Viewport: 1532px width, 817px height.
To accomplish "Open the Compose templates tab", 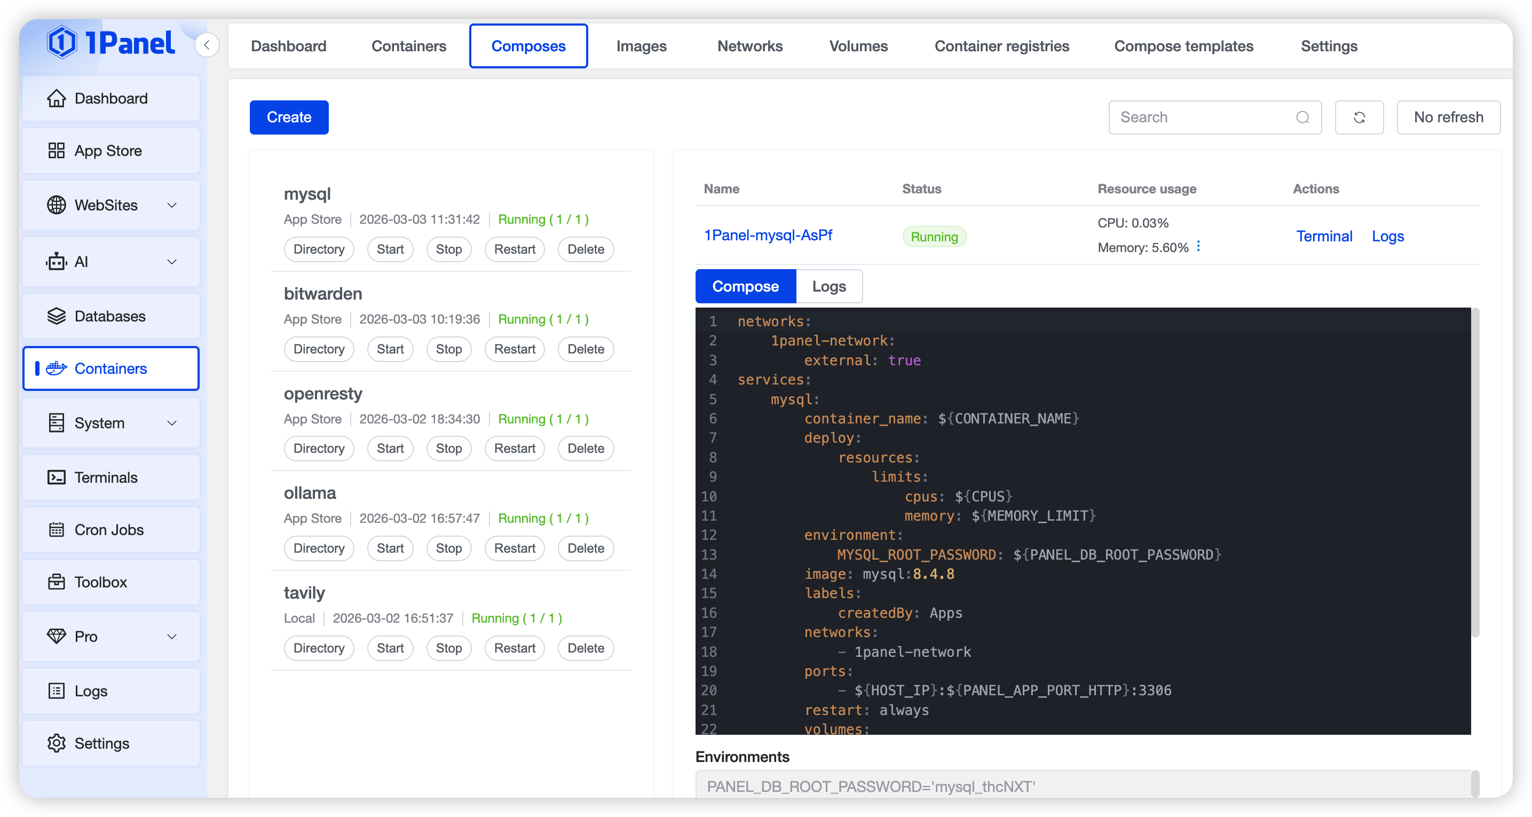I will click(x=1183, y=46).
